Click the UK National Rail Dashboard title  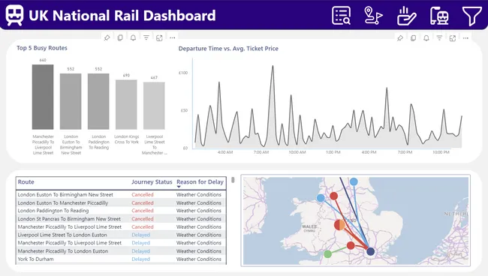pyautogui.click(x=122, y=16)
